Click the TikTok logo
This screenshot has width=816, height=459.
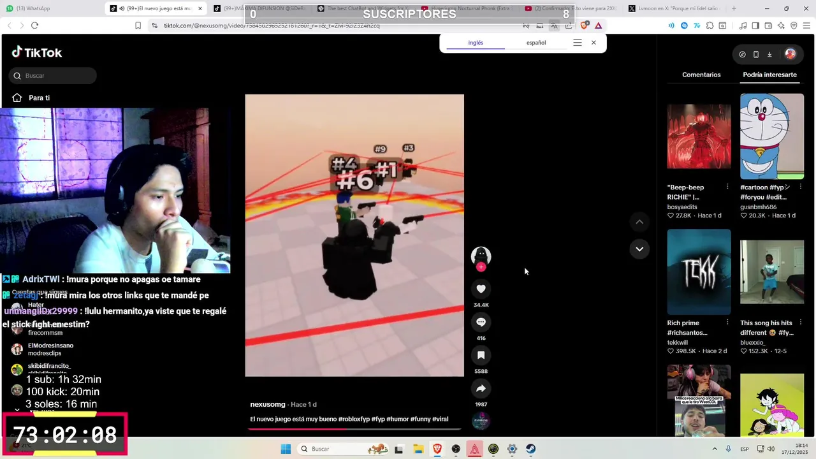[37, 52]
